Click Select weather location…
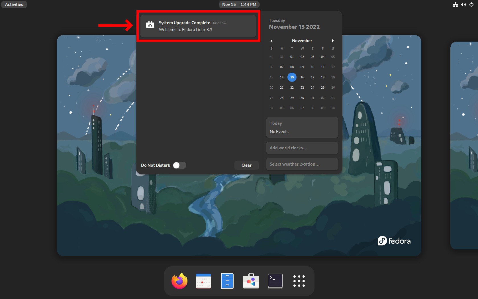478x299 pixels. [302, 164]
